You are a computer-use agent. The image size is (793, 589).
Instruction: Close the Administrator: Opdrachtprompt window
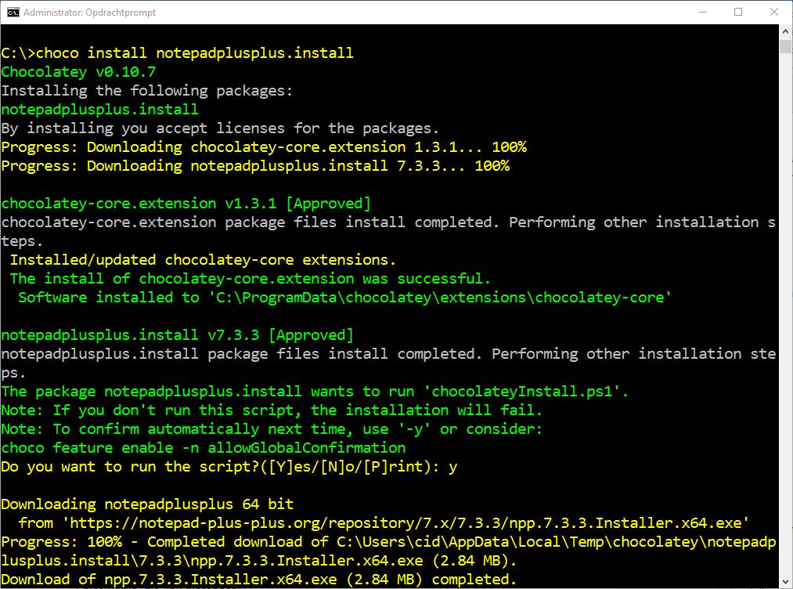click(x=773, y=13)
